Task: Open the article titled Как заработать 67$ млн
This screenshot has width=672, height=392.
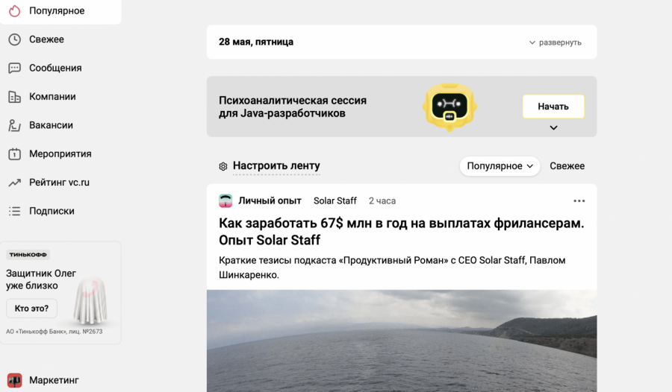Action: point(401,231)
